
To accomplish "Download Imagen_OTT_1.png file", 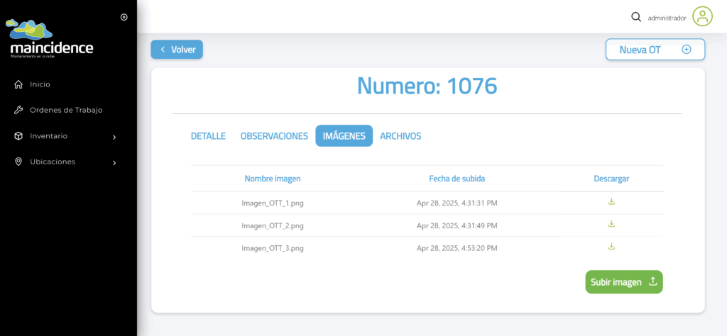I will [611, 202].
